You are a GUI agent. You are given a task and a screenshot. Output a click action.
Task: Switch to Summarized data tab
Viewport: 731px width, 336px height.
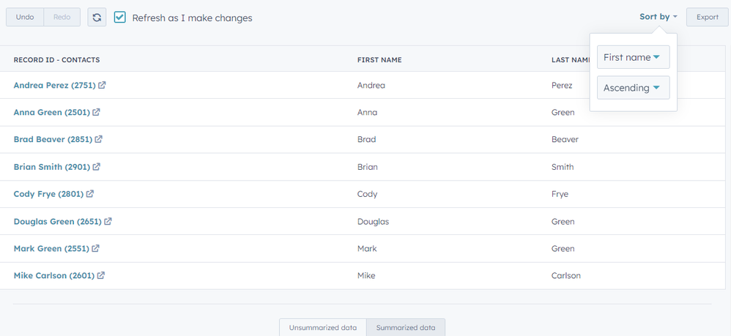[405, 327]
